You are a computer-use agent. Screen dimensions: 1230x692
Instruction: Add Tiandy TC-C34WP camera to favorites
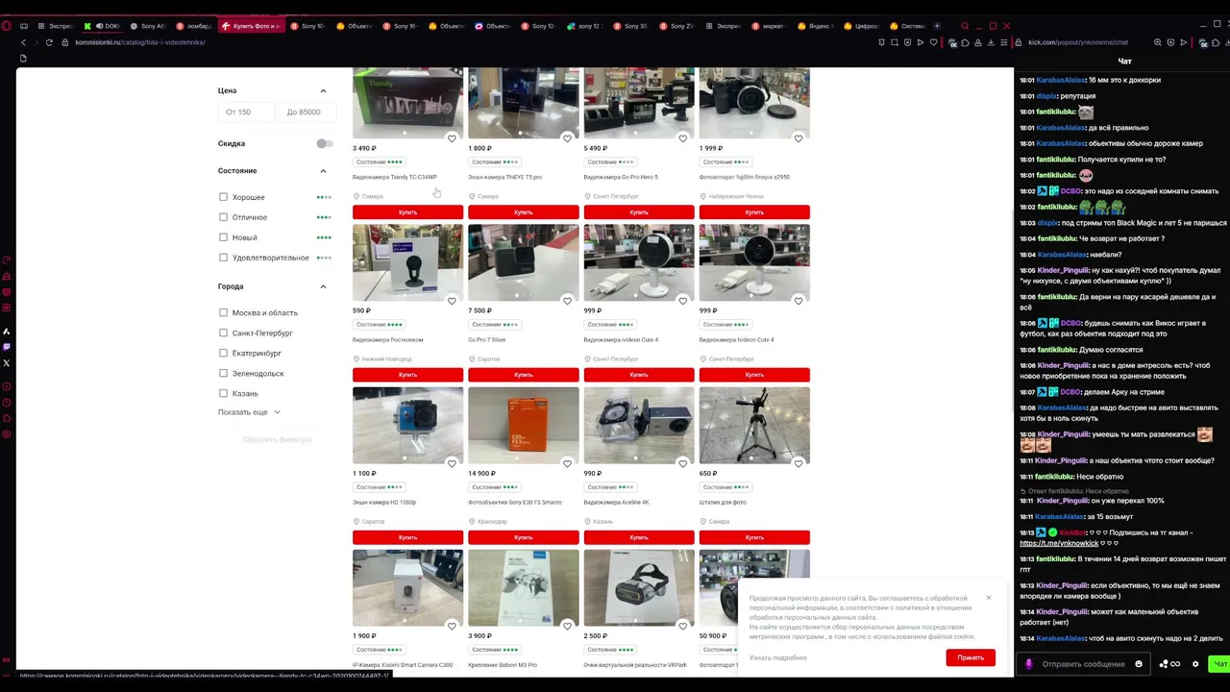pyautogui.click(x=452, y=138)
